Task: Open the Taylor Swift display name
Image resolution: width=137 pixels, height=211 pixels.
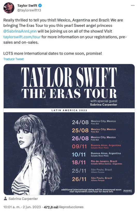Action: [27, 5]
